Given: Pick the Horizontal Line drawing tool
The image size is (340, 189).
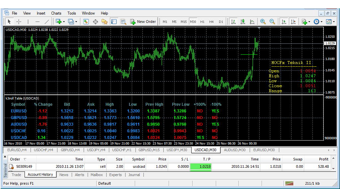Looking at the screenshot, I should coord(37,22).
